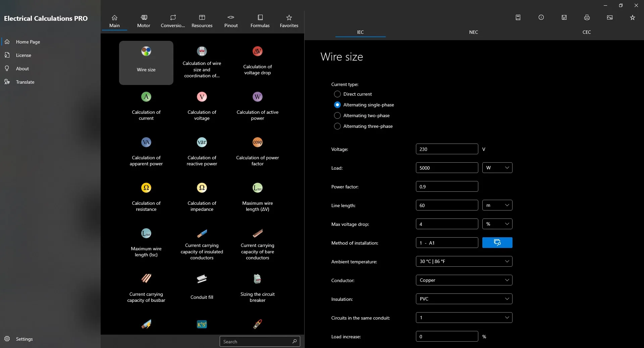Go to Home Page in sidebar

(x=50, y=42)
